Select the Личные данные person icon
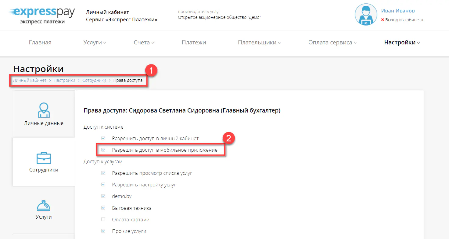 tap(44, 110)
